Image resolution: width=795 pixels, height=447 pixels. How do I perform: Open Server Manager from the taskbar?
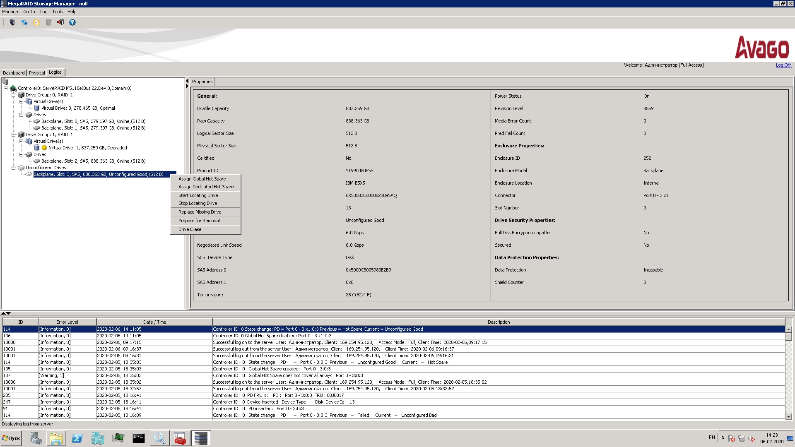tap(36, 438)
